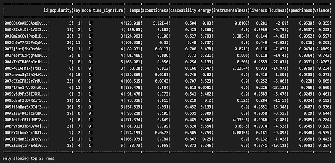Select id value '000kSCs9tKtH1VXI3...'

[26, 29]
